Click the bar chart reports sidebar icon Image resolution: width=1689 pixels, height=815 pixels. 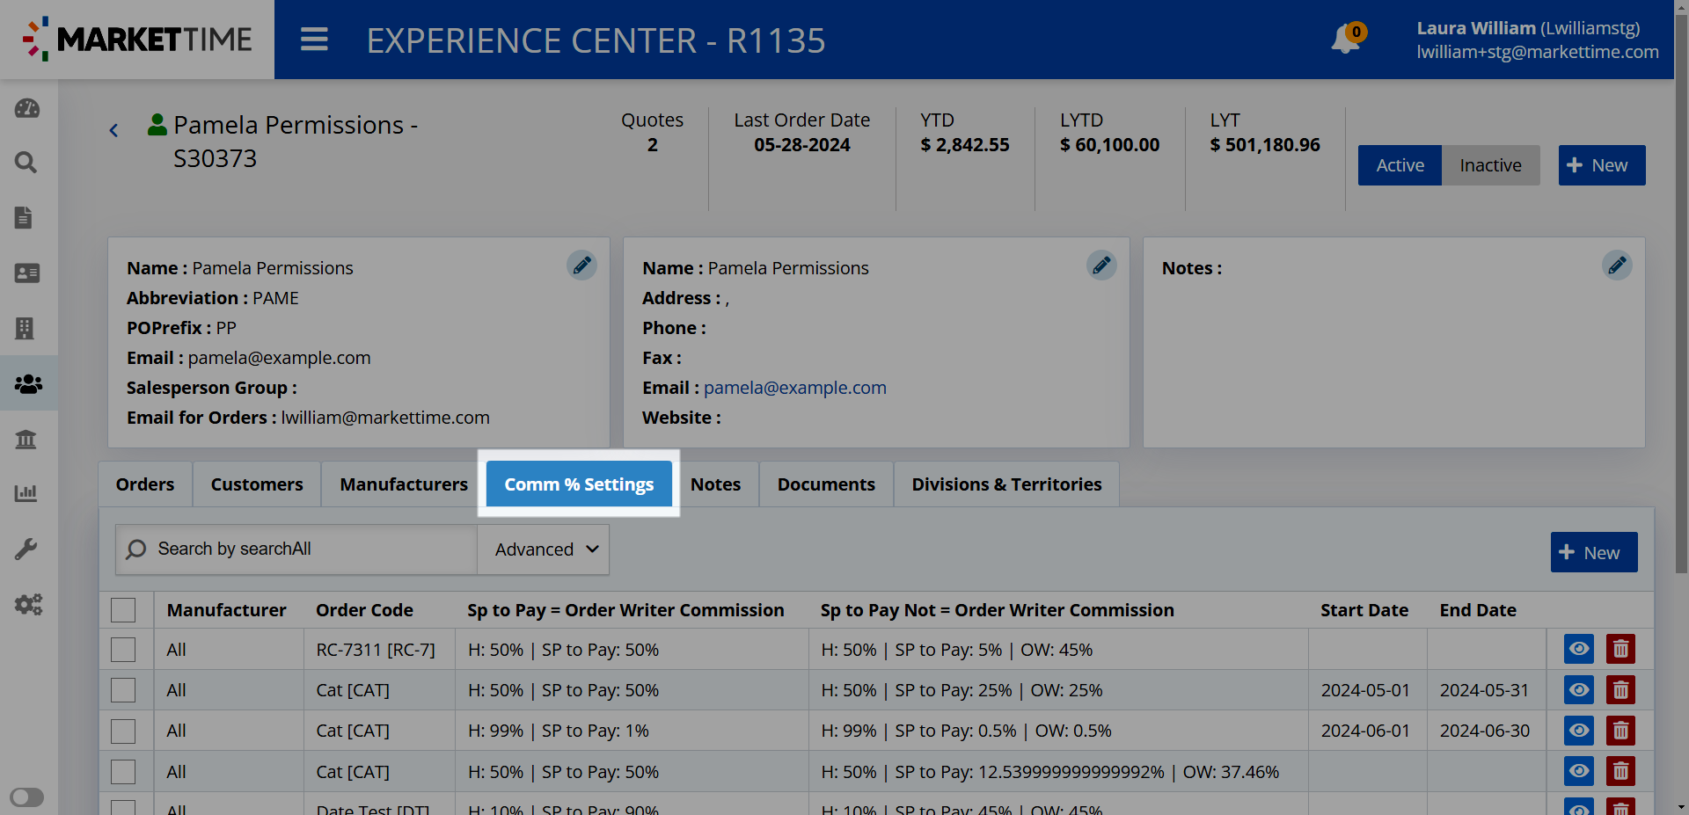(26, 493)
